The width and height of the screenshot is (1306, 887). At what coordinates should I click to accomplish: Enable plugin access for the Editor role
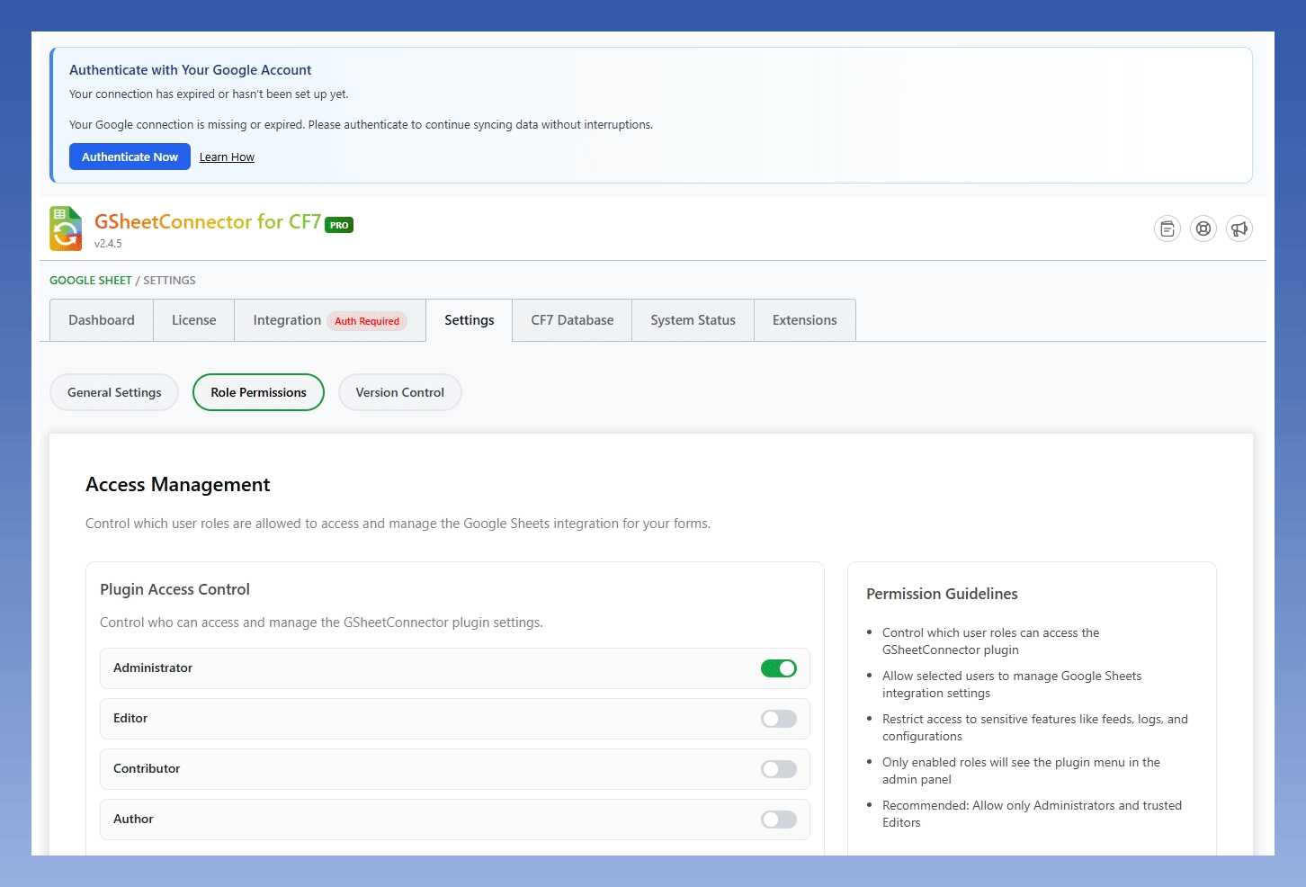[x=779, y=719]
